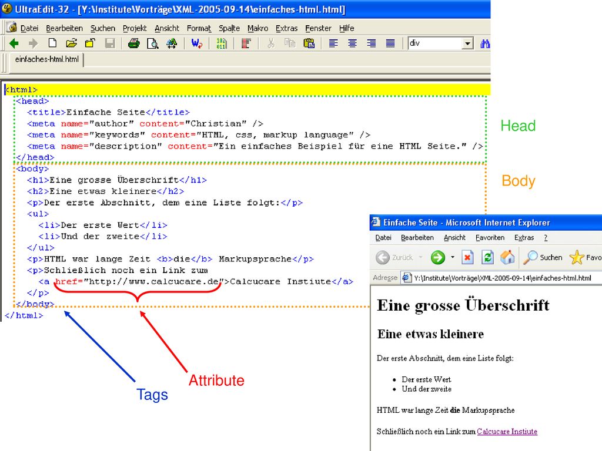This screenshot has height=451, width=602.
Task: Open the Fenster menu
Action: pos(318,28)
